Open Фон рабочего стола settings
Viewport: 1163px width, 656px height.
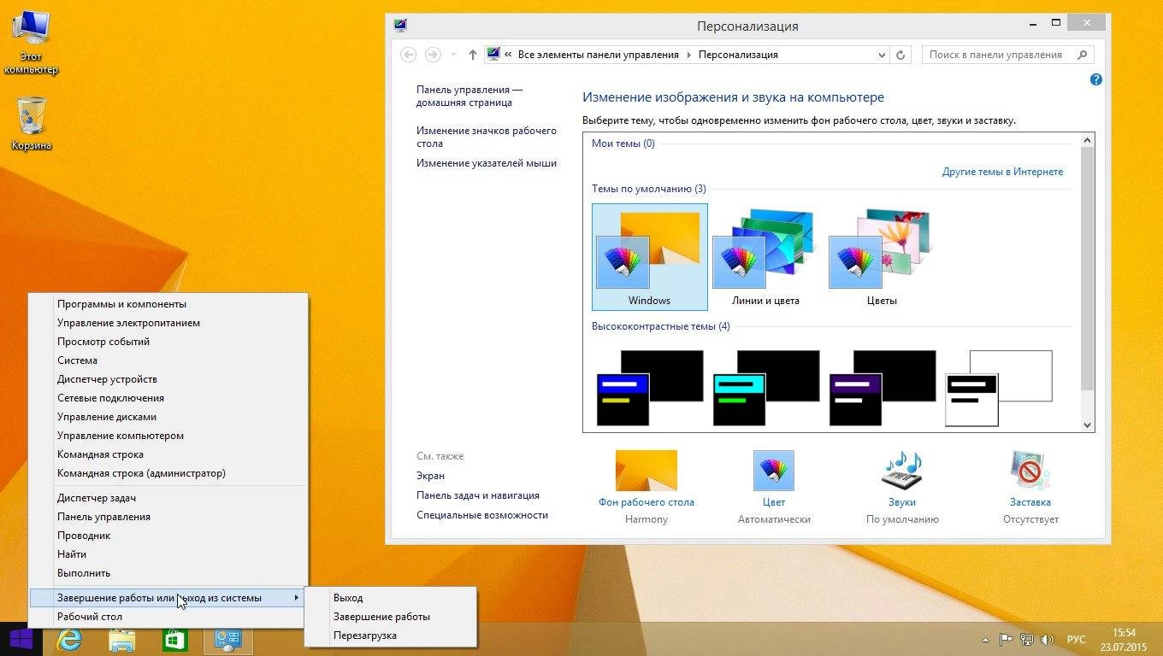[x=646, y=487]
